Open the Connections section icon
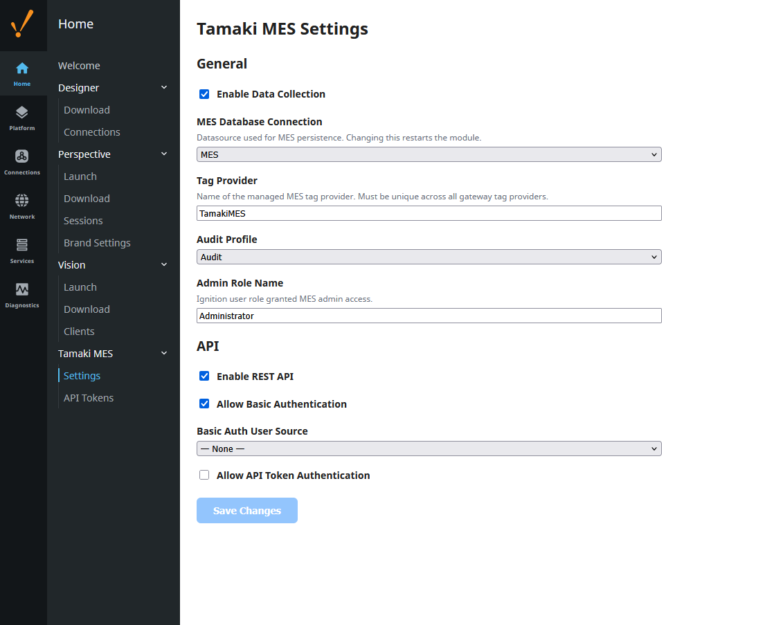The image size is (774, 625). (x=22, y=163)
